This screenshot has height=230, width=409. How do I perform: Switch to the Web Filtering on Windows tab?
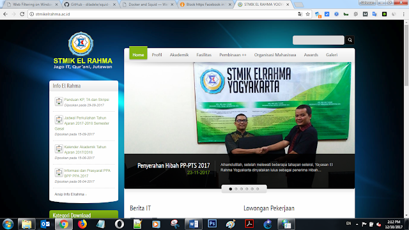[33, 4]
